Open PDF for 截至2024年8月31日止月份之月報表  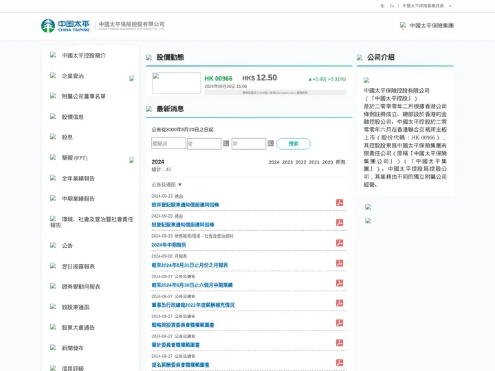[340, 263]
